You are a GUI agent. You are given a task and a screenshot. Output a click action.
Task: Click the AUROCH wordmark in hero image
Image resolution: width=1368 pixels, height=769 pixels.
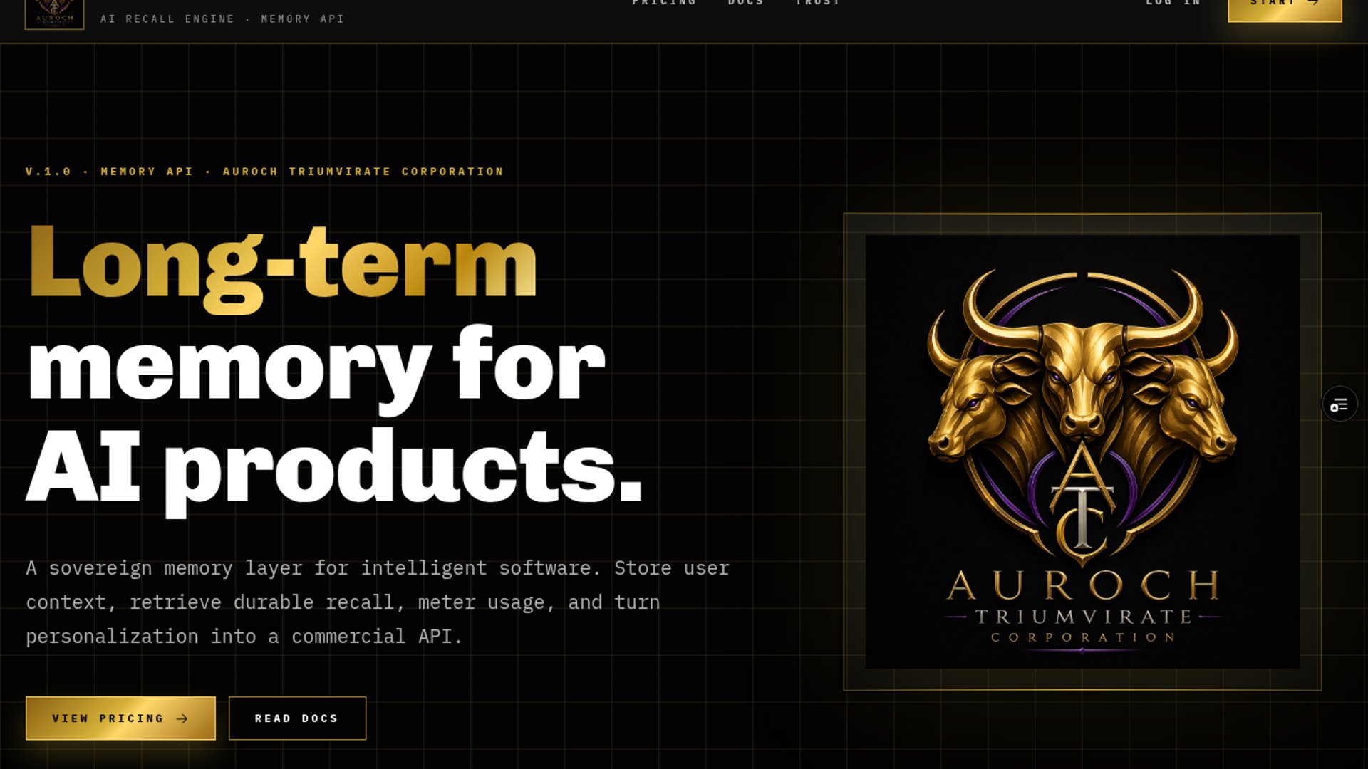click(1082, 585)
